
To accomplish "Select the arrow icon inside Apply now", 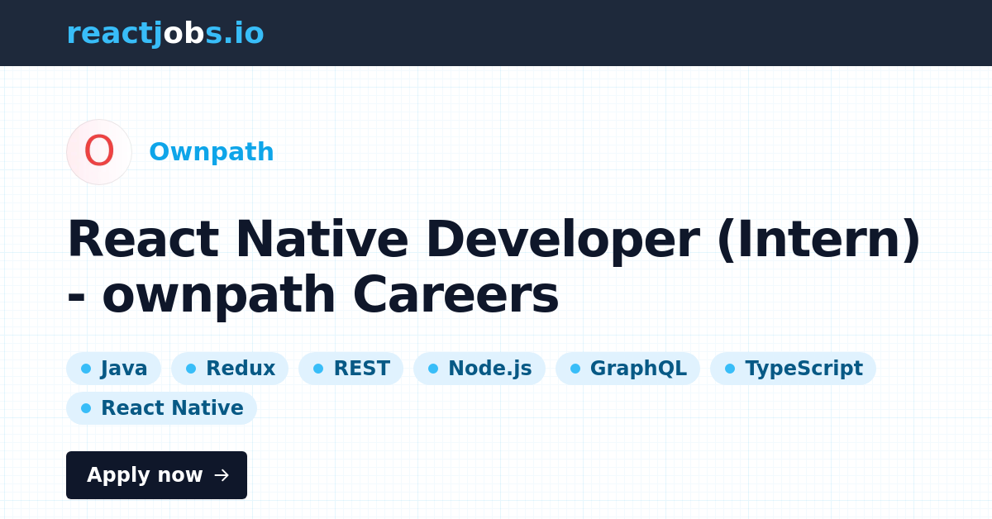I will pos(221,475).
